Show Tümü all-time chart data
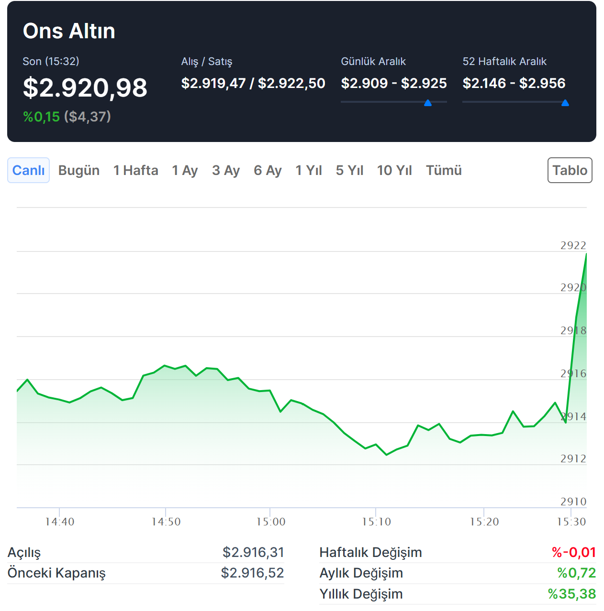Screen dimensions: 604x611 click(444, 170)
